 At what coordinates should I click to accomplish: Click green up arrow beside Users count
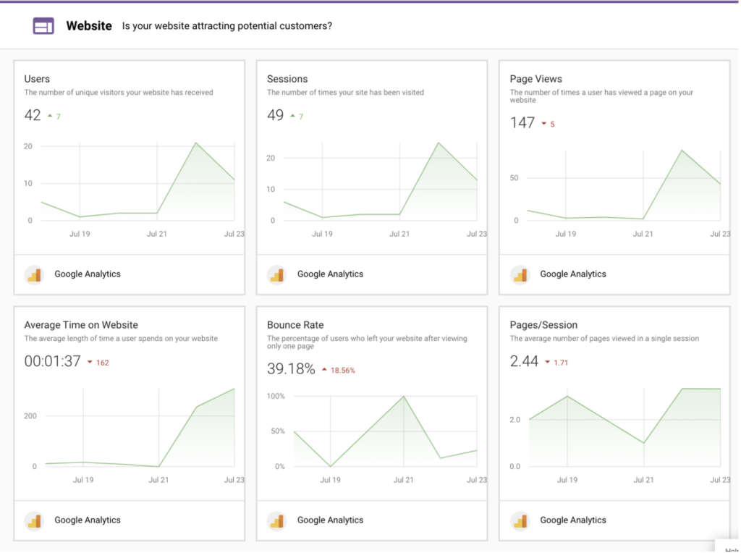pyautogui.click(x=49, y=116)
